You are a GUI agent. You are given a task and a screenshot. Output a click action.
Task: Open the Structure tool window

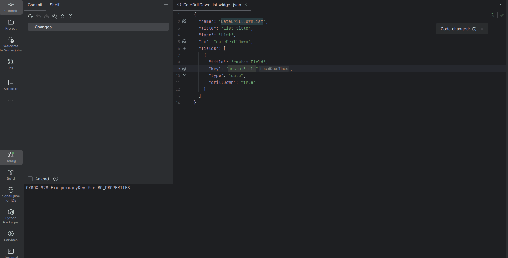coord(11,85)
